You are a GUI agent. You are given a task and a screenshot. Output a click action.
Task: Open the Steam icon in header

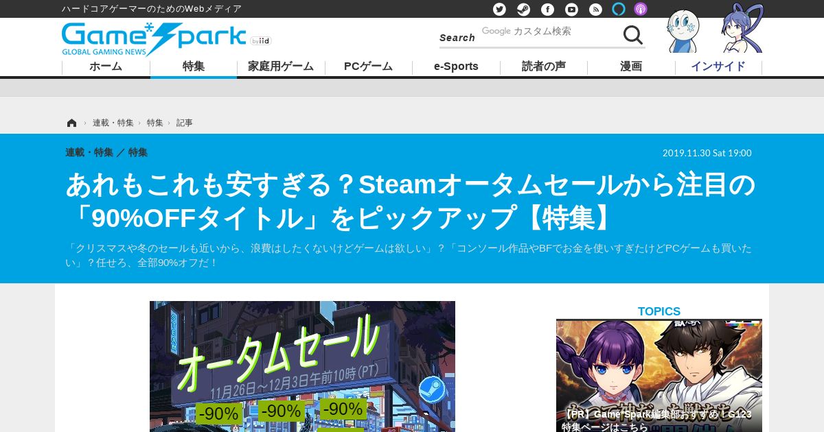coord(523,9)
